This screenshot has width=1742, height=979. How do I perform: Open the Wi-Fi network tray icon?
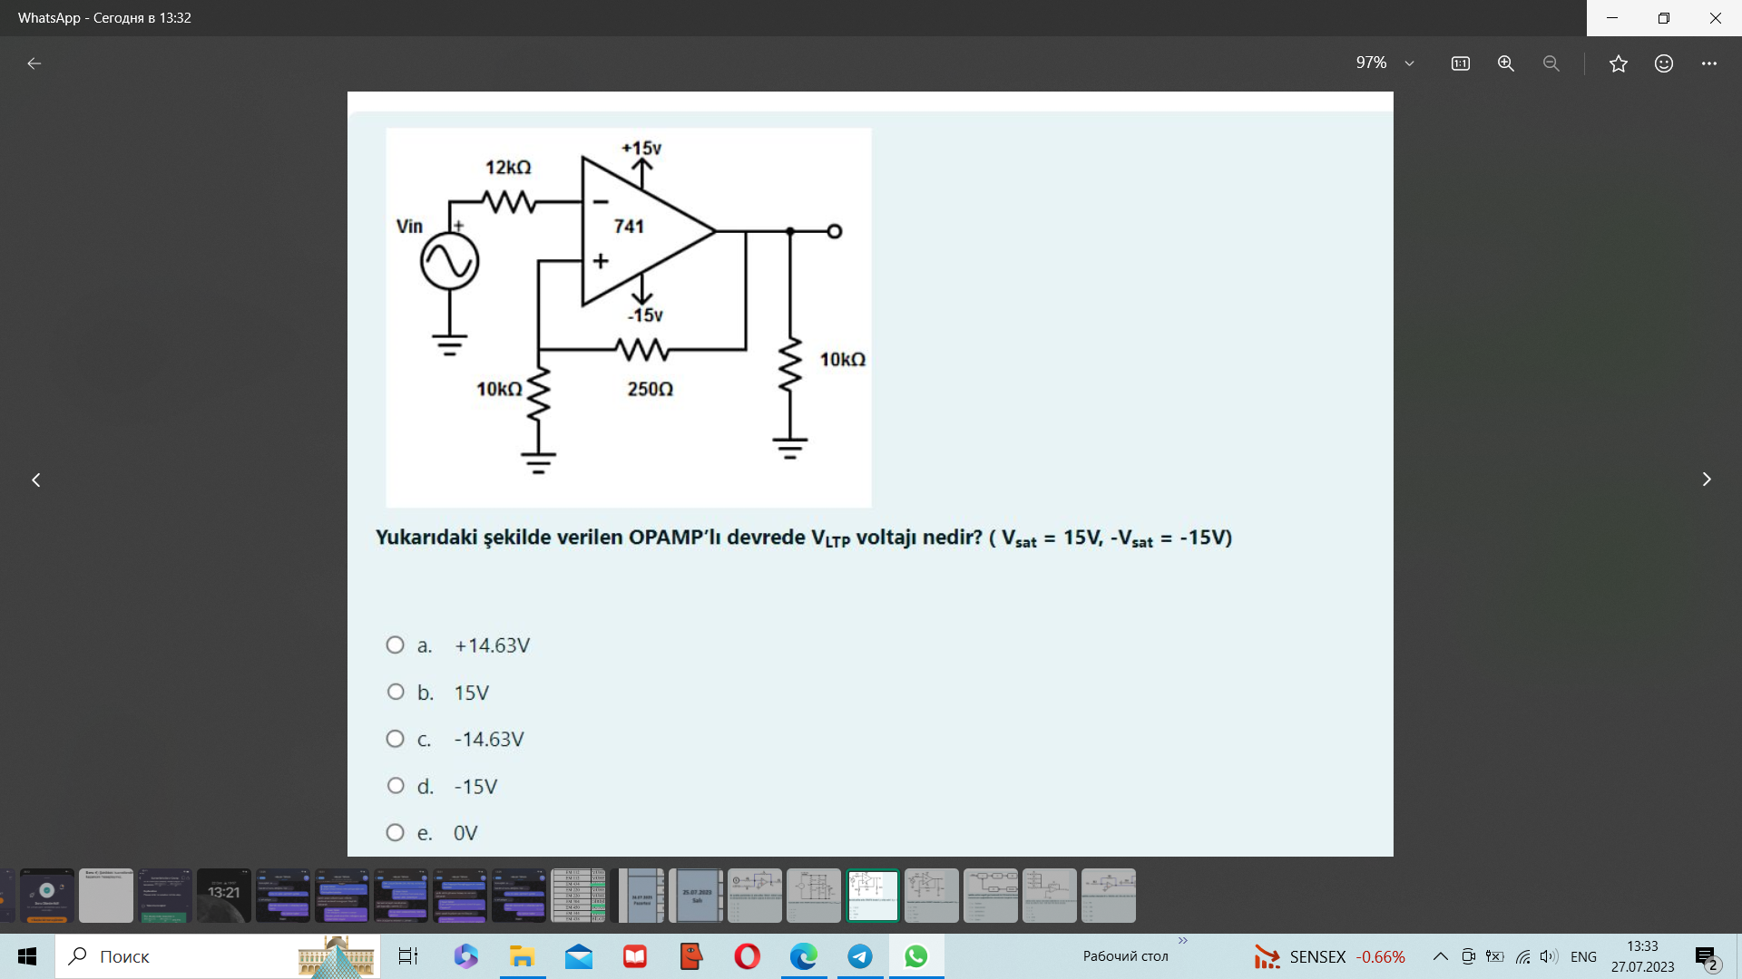click(1522, 956)
